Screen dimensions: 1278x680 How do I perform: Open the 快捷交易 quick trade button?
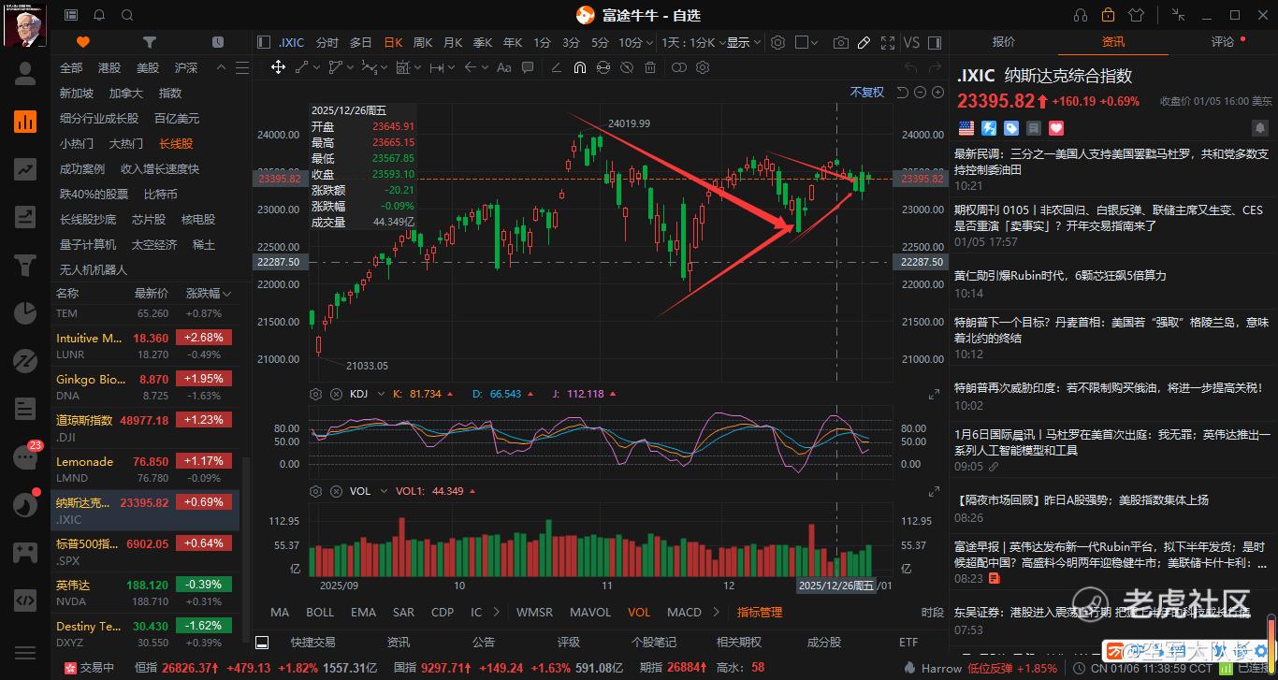312,642
